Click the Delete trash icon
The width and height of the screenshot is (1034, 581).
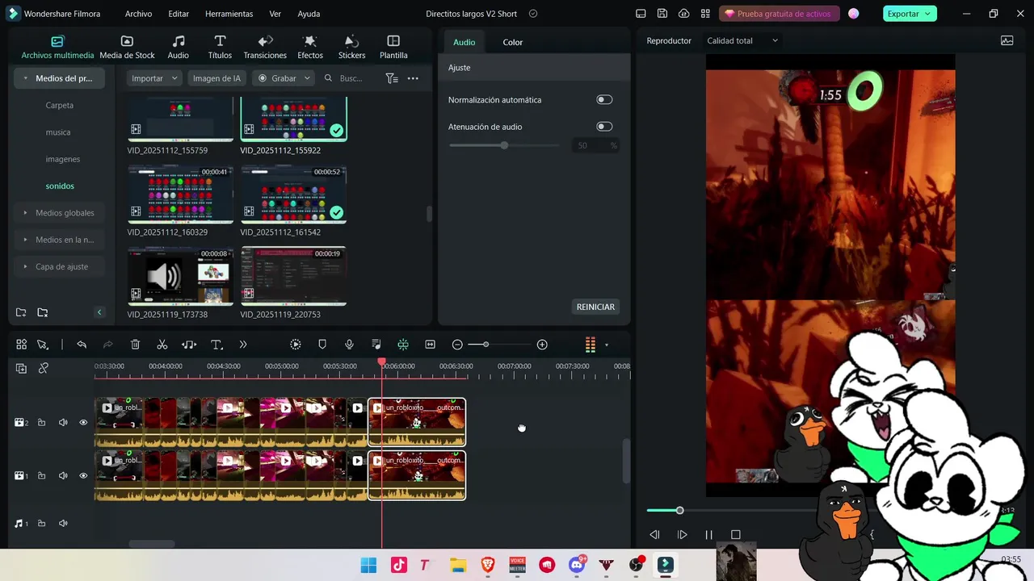[x=135, y=345]
